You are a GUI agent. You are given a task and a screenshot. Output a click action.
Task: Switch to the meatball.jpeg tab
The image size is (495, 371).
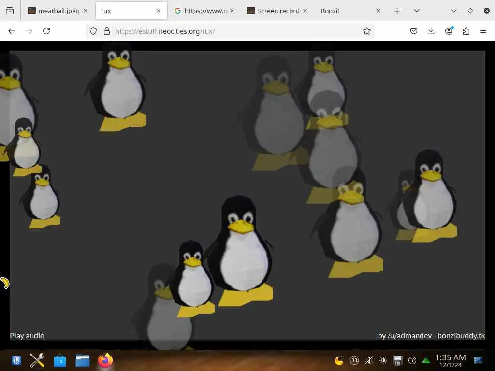click(x=58, y=11)
